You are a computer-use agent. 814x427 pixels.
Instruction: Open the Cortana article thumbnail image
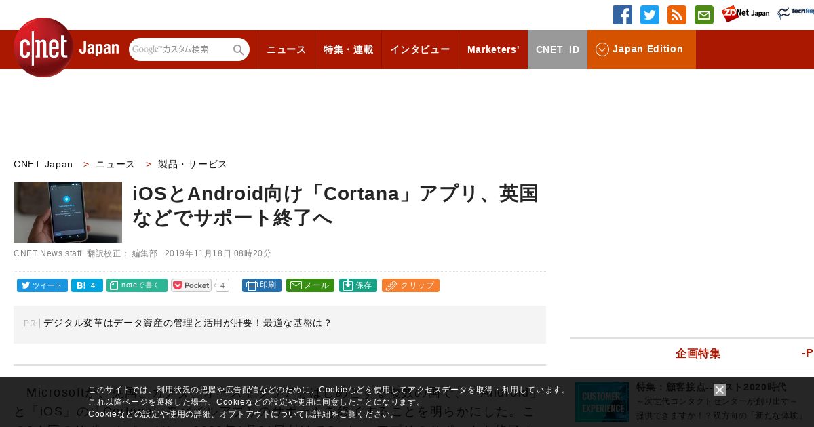68,212
